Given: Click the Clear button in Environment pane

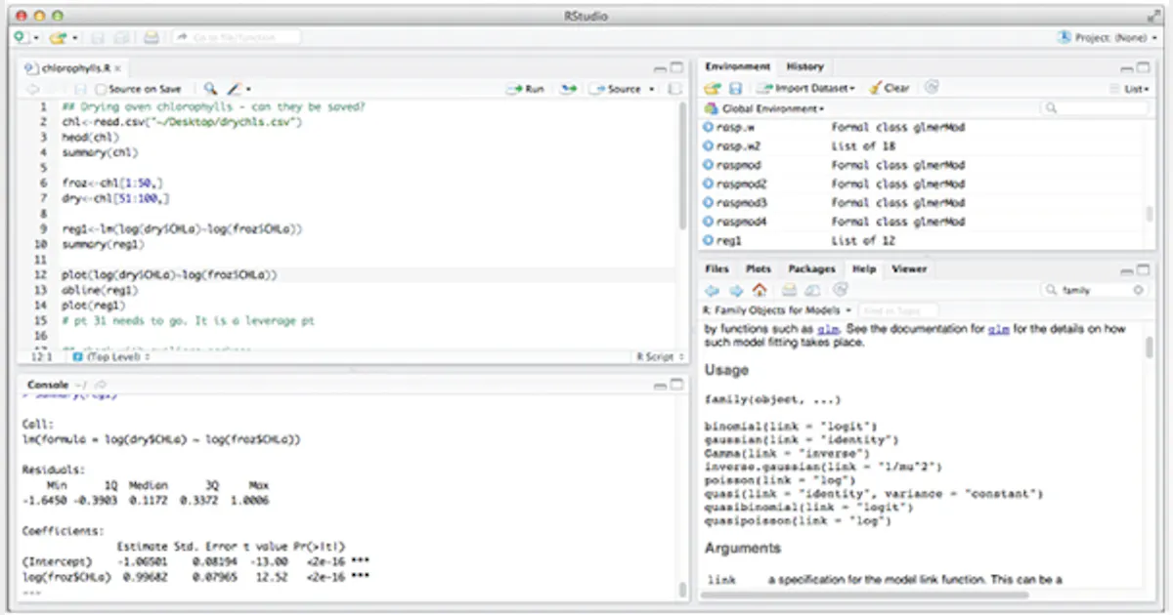Looking at the screenshot, I should 889,88.
